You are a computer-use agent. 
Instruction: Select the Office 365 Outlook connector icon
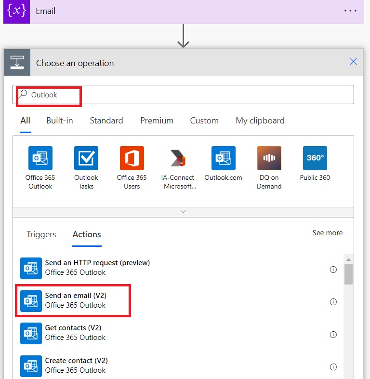40,158
